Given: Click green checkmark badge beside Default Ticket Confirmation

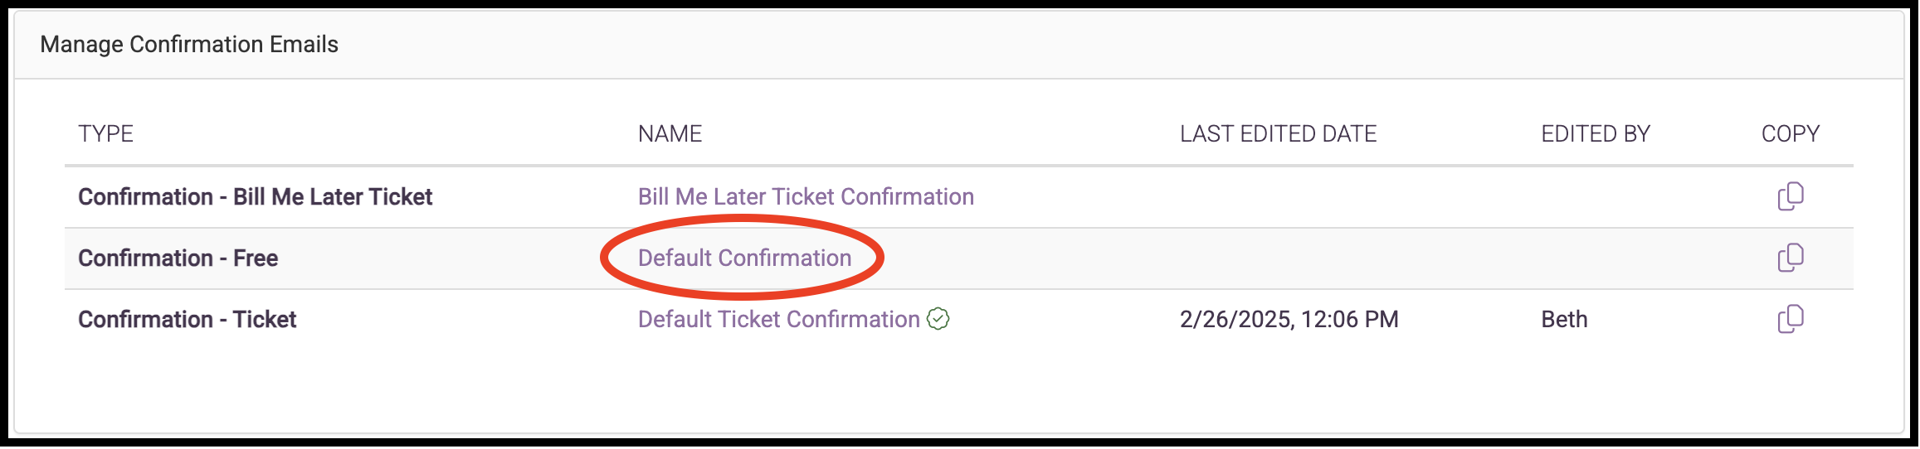Looking at the screenshot, I should (x=938, y=319).
